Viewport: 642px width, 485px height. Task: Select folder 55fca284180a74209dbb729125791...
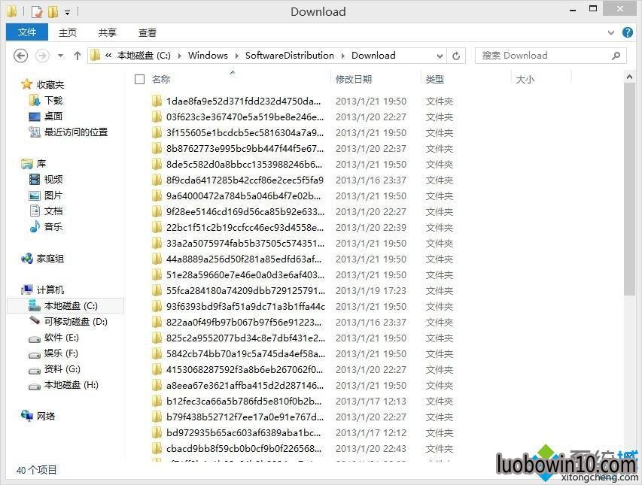pos(245,291)
